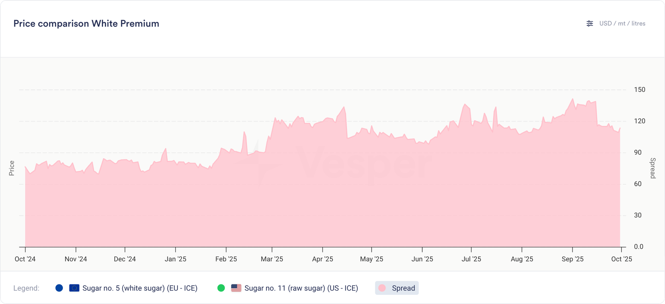Click the Spread right axis title
The height and width of the screenshot is (304, 665).
[x=653, y=168]
